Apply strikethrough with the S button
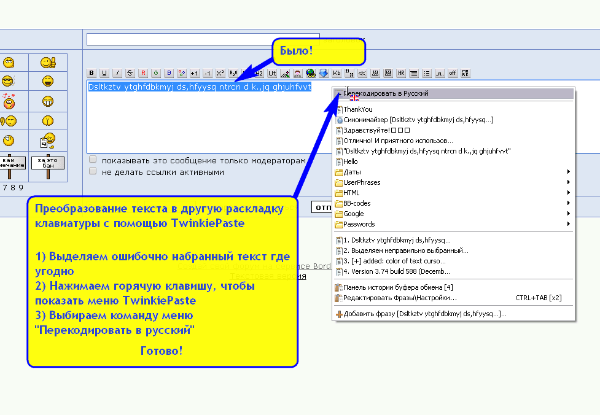 tap(130, 73)
